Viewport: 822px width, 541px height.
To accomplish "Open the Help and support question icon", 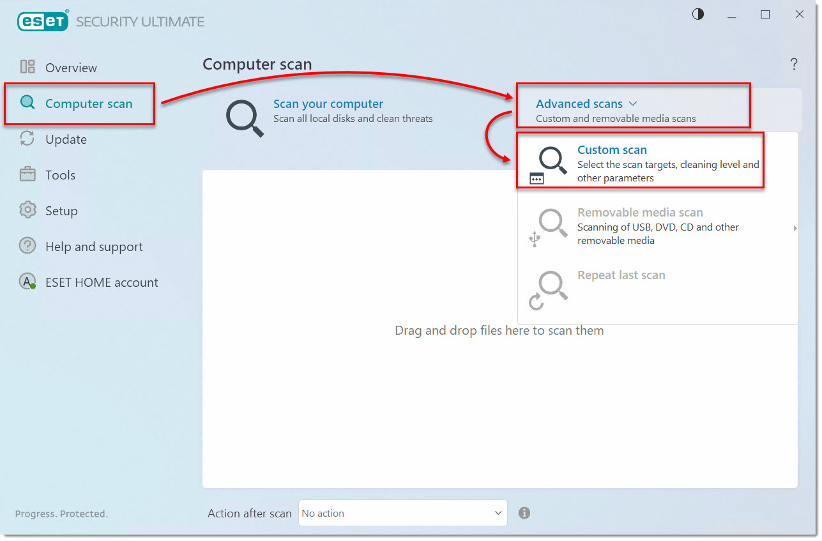I will (27, 246).
